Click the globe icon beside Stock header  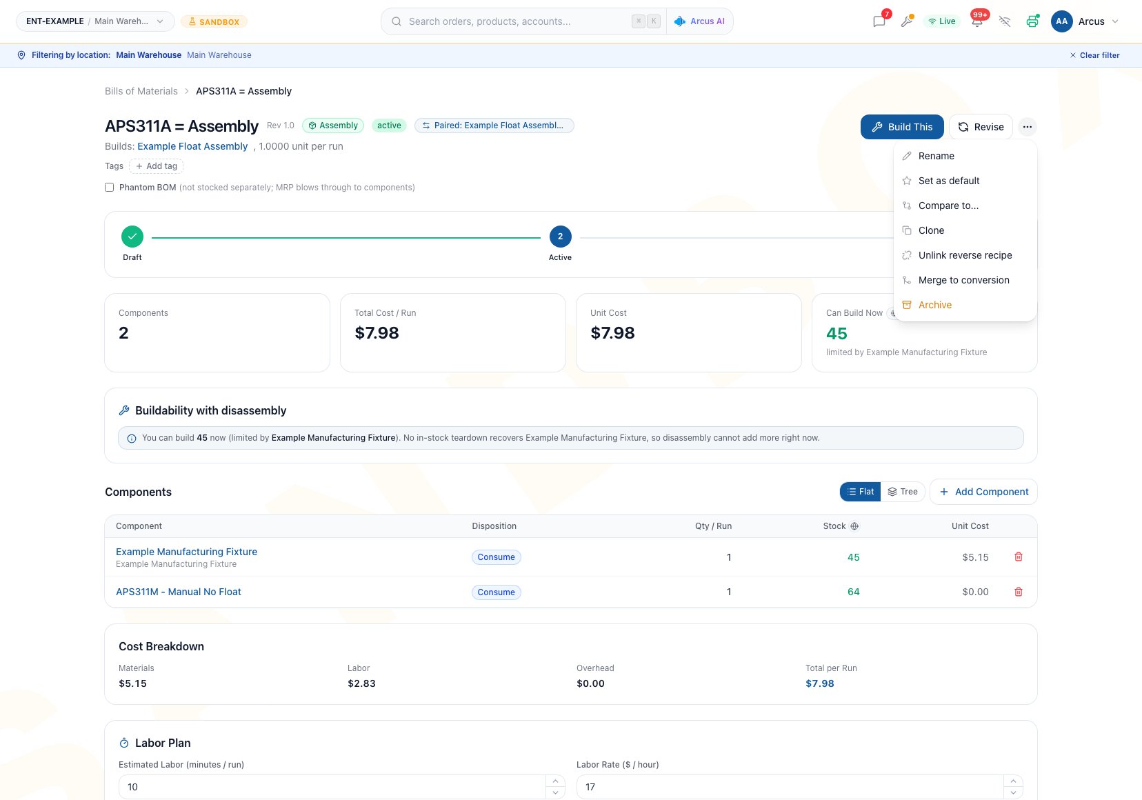[854, 526]
